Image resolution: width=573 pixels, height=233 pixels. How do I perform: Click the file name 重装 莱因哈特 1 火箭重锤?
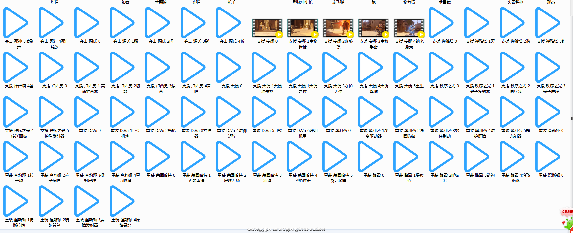pos(196,178)
